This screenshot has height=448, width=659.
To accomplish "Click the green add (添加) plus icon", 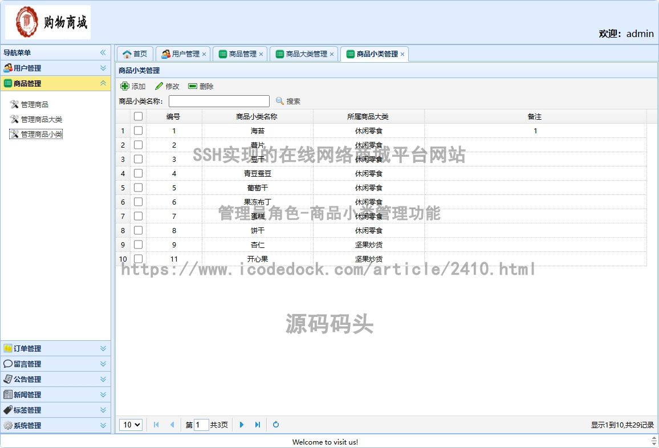I will click(125, 86).
